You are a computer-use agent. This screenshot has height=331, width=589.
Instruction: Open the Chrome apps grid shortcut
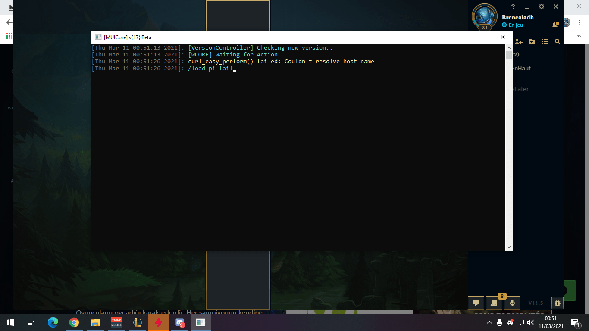click(9, 37)
